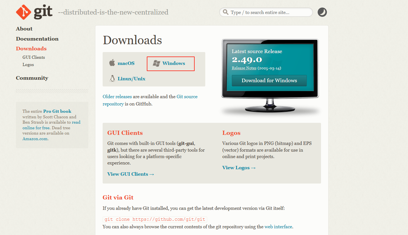The image size is (408, 235).
Task: Open the Windows download link
Action: click(174, 63)
